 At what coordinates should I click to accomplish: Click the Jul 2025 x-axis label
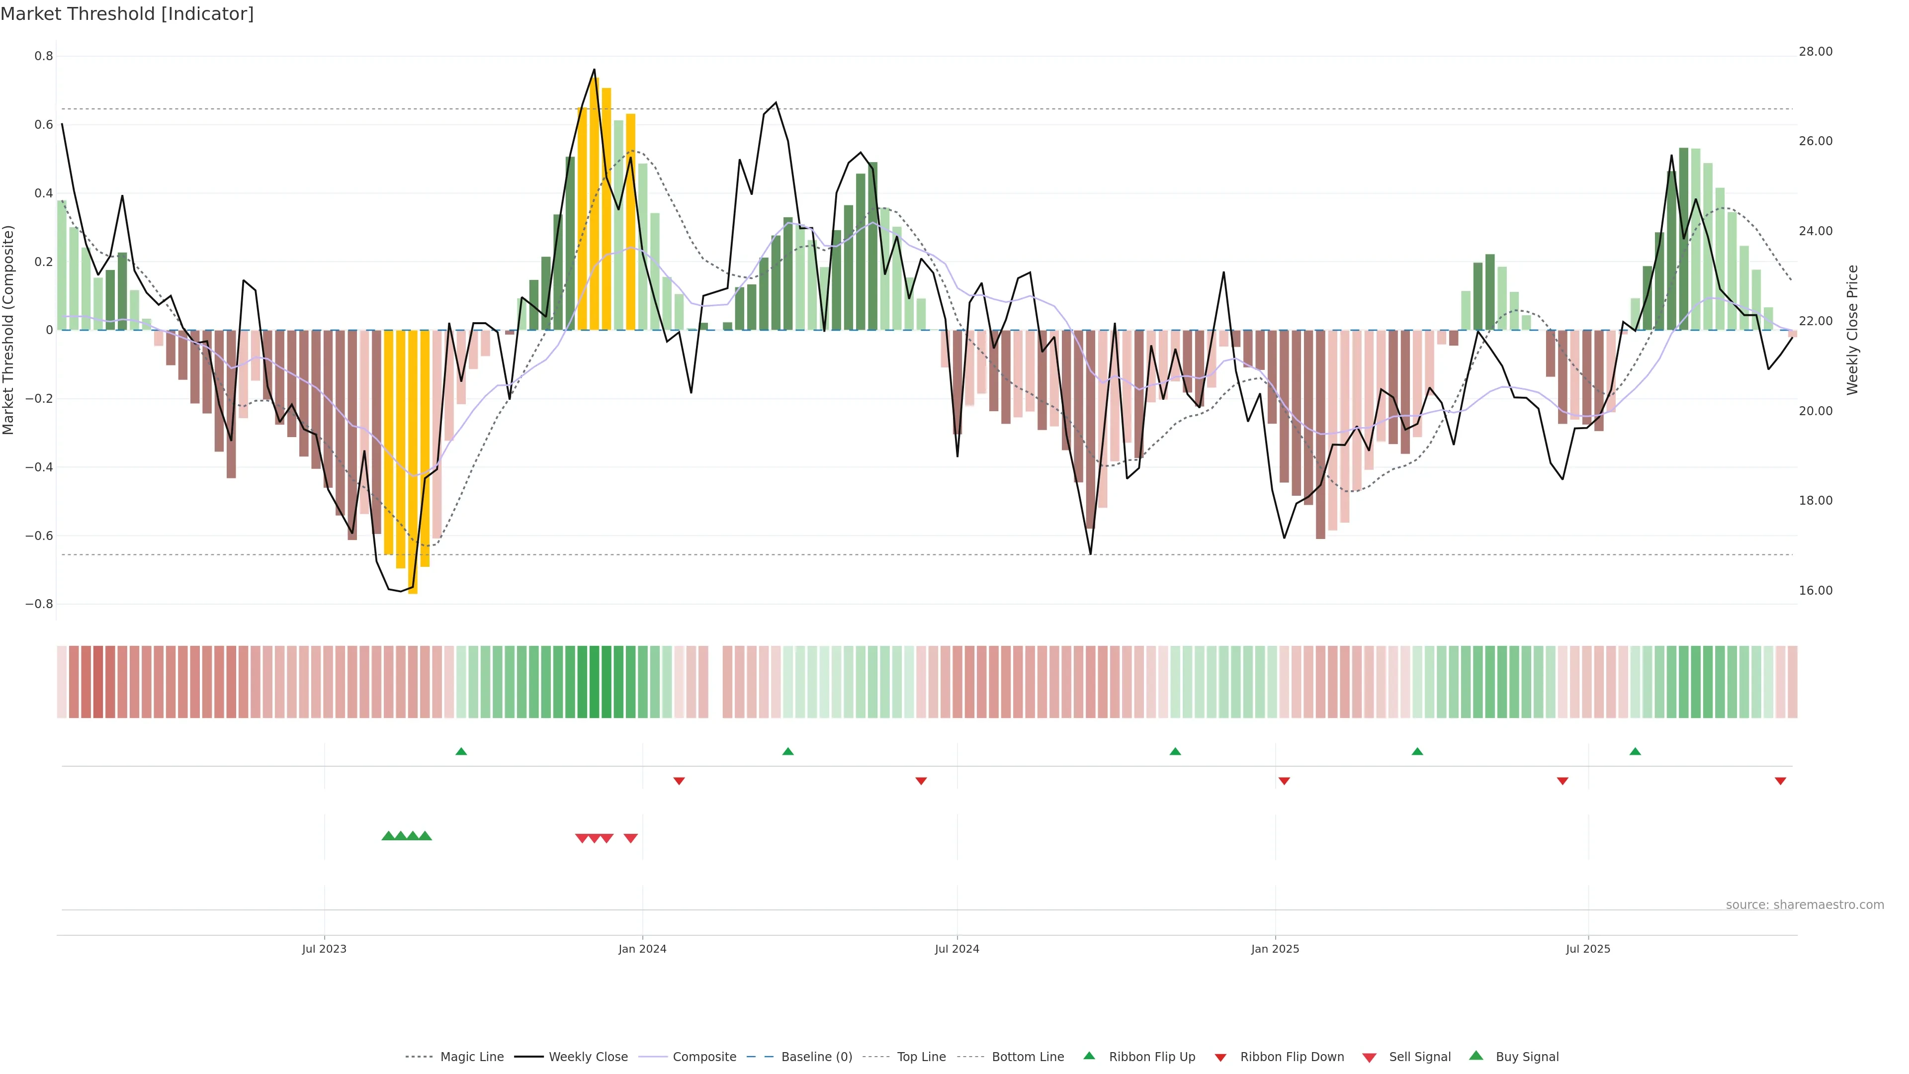pos(1588,949)
